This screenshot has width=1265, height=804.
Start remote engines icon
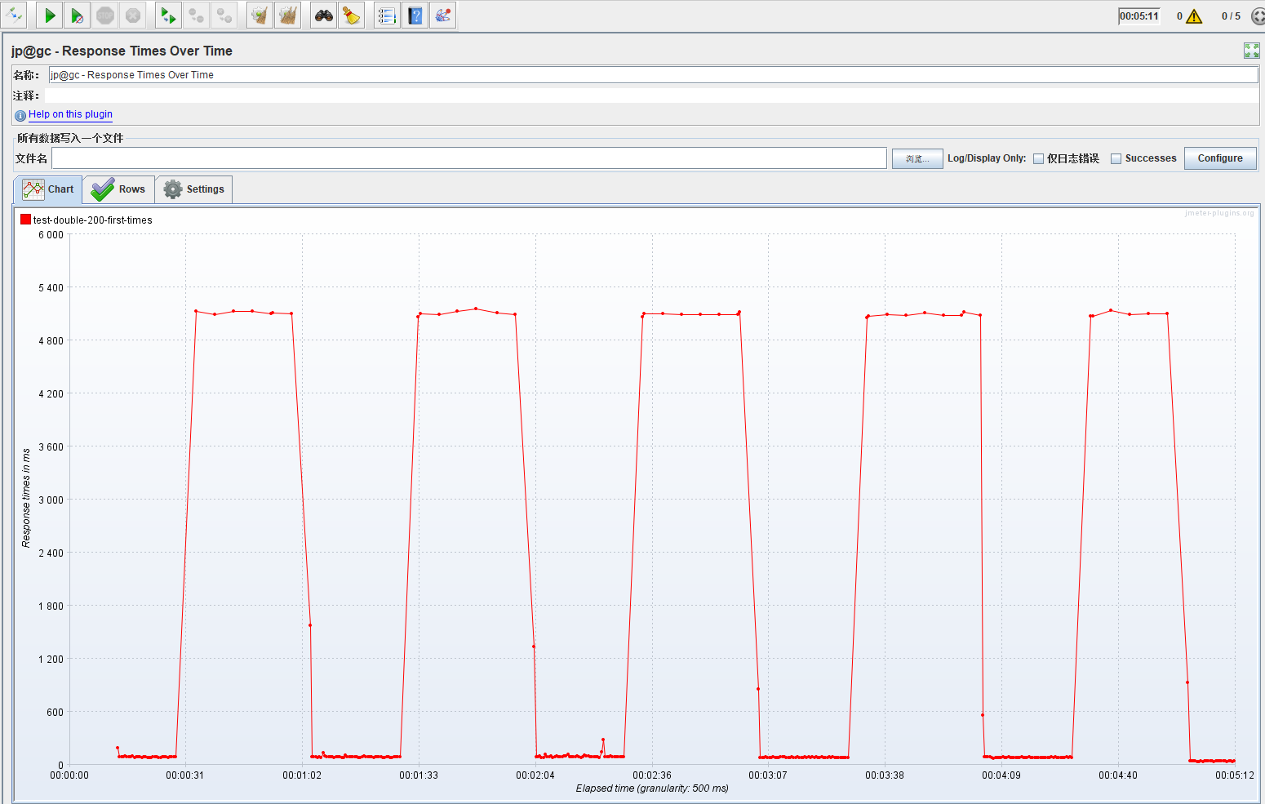pos(168,15)
